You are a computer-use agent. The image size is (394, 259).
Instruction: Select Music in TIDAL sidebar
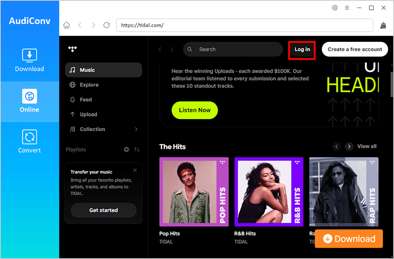pos(103,70)
